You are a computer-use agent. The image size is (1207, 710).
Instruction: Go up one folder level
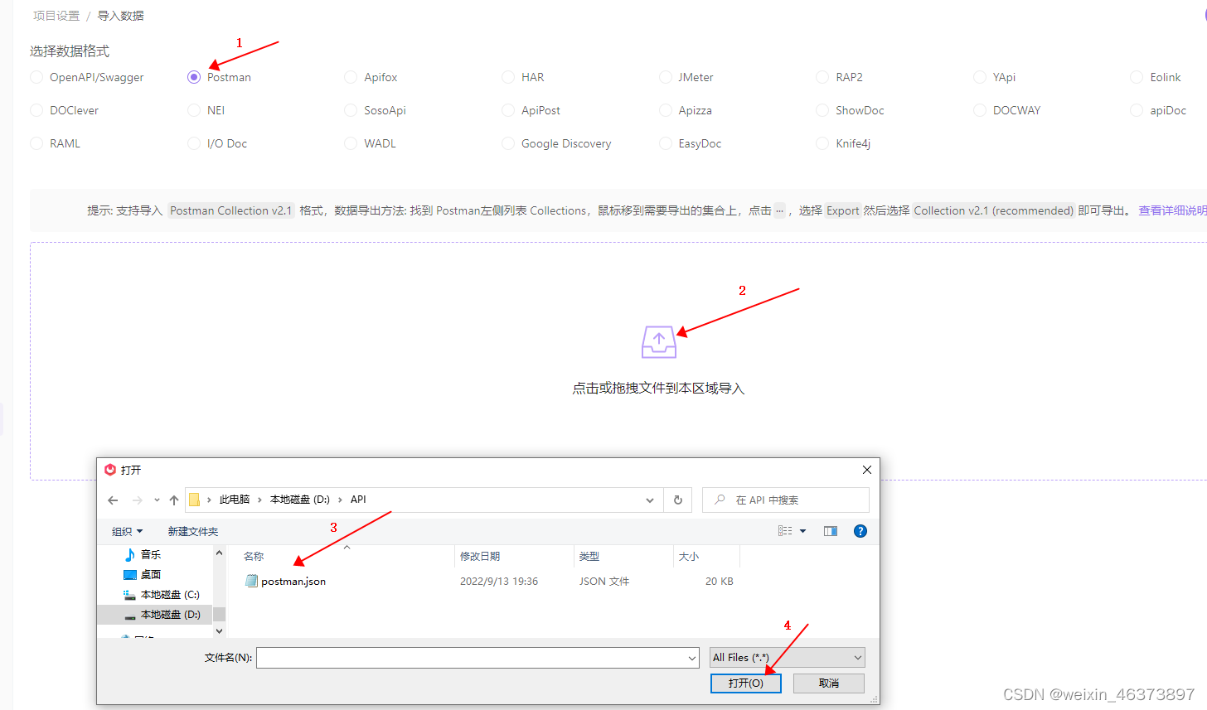[174, 500]
